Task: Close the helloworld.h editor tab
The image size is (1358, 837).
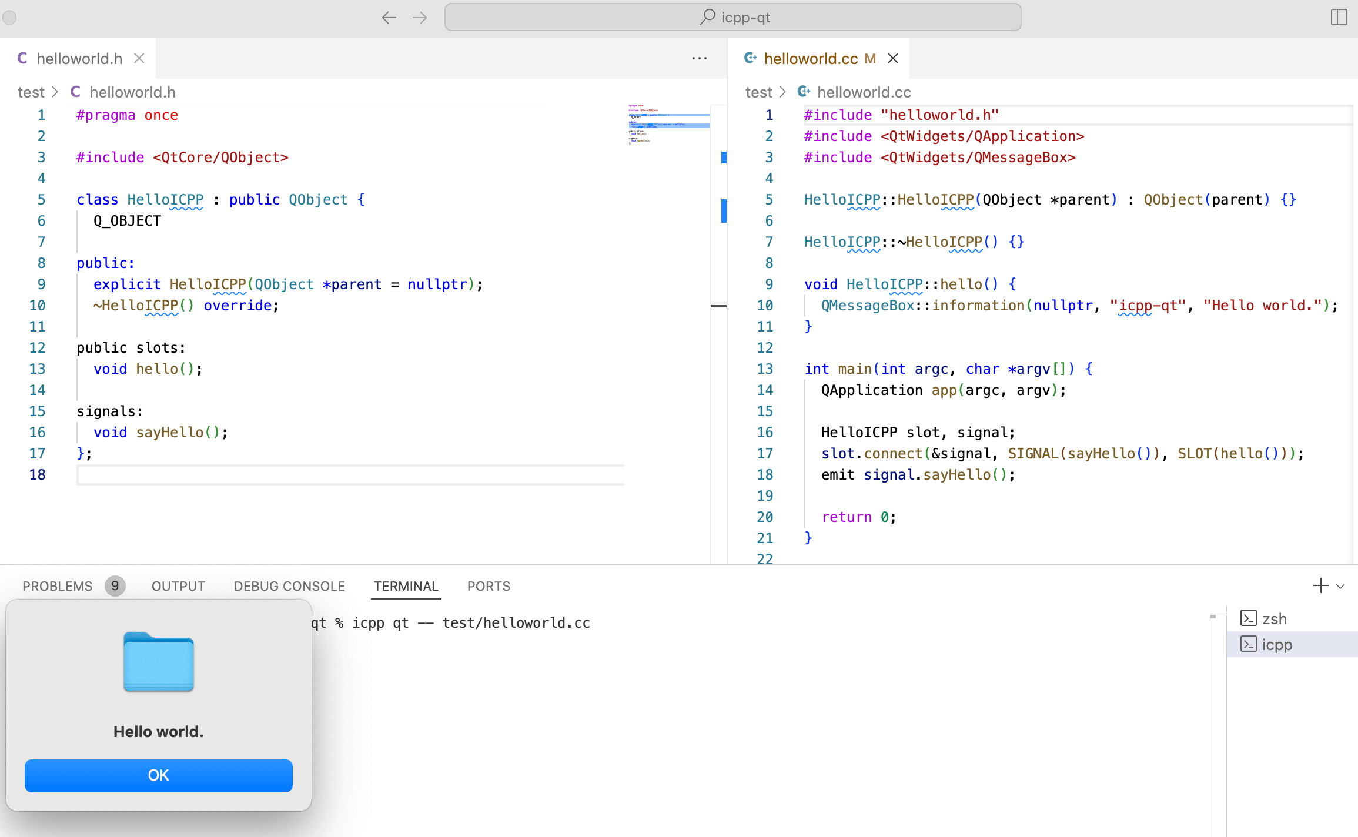Action: (139, 58)
